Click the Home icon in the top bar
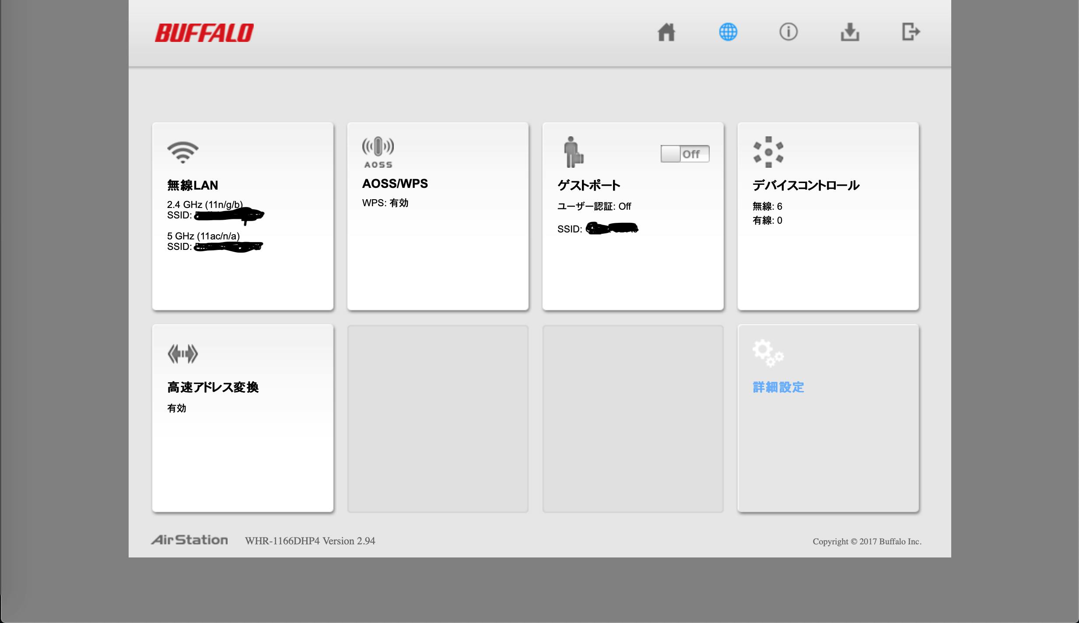The height and width of the screenshot is (623, 1079). click(666, 32)
